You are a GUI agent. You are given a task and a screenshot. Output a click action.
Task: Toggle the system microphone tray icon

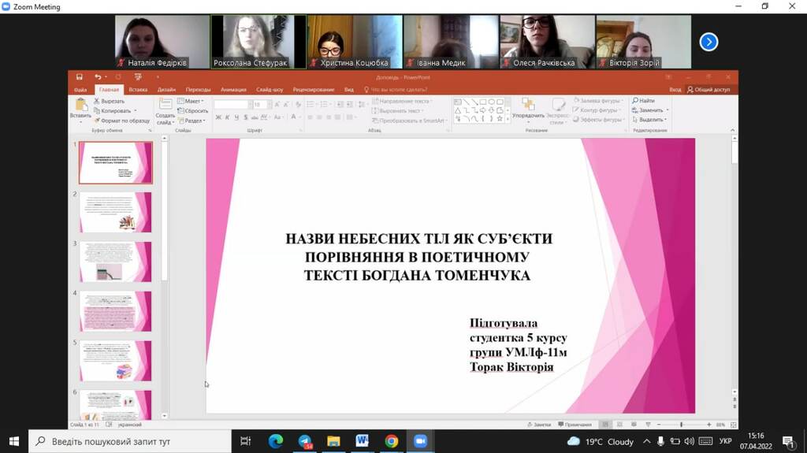[661, 441]
